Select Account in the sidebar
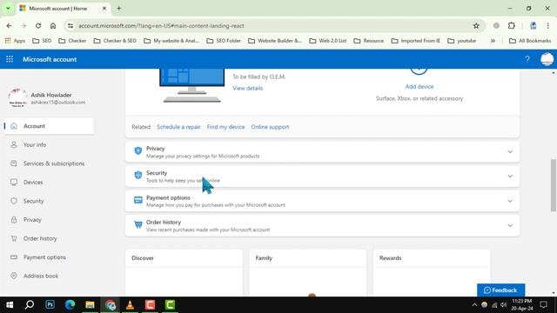 tap(49, 126)
